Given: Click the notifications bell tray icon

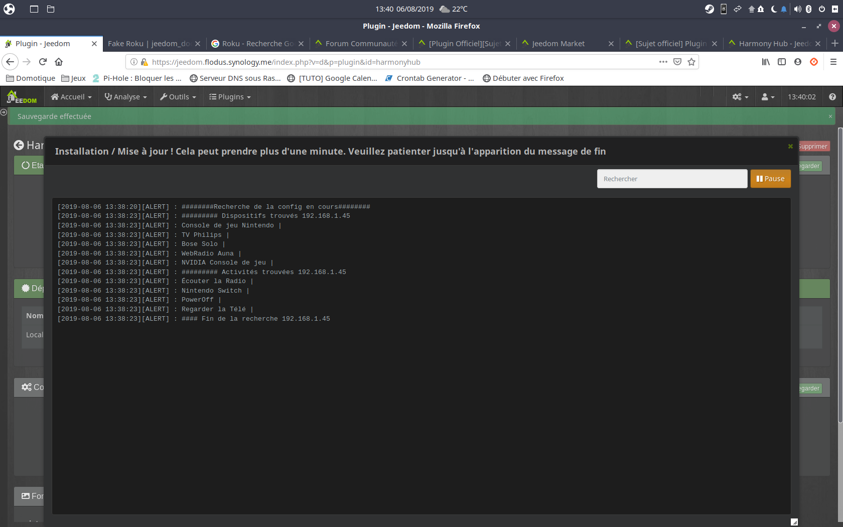Looking at the screenshot, I should tap(784, 9).
